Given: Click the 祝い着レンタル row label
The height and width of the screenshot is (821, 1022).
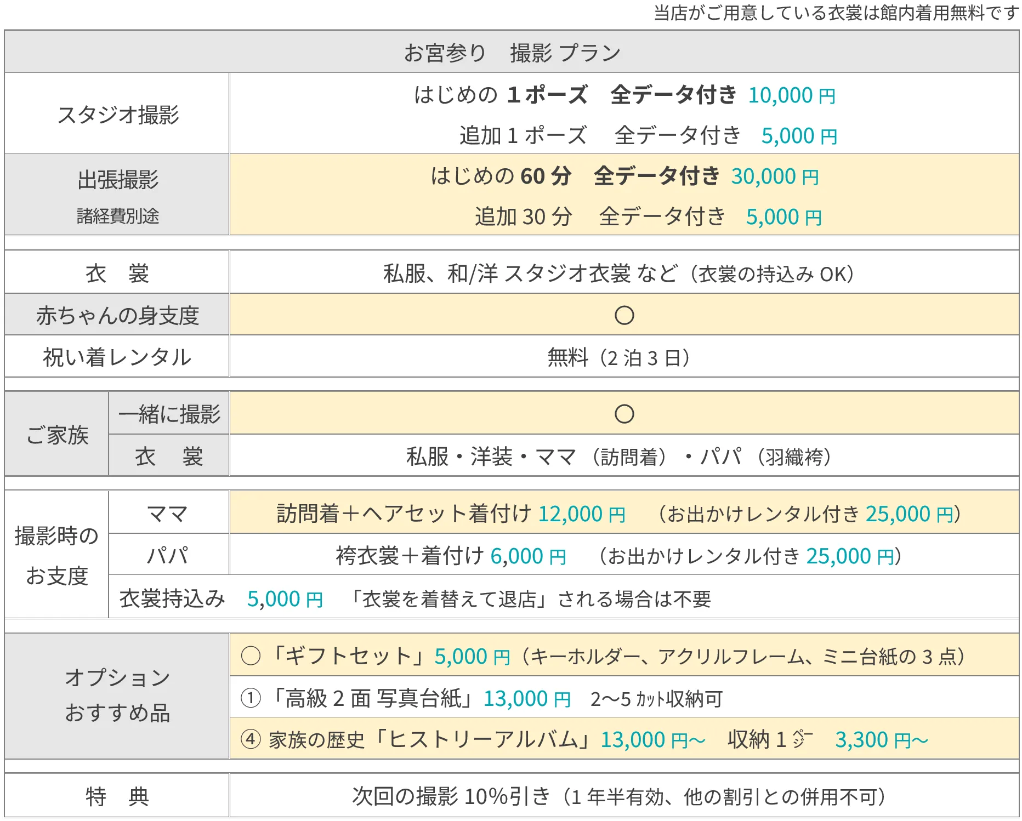Looking at the screenshot, I should click(117, 356).
